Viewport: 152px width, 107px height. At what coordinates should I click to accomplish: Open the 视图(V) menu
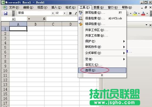42,7
